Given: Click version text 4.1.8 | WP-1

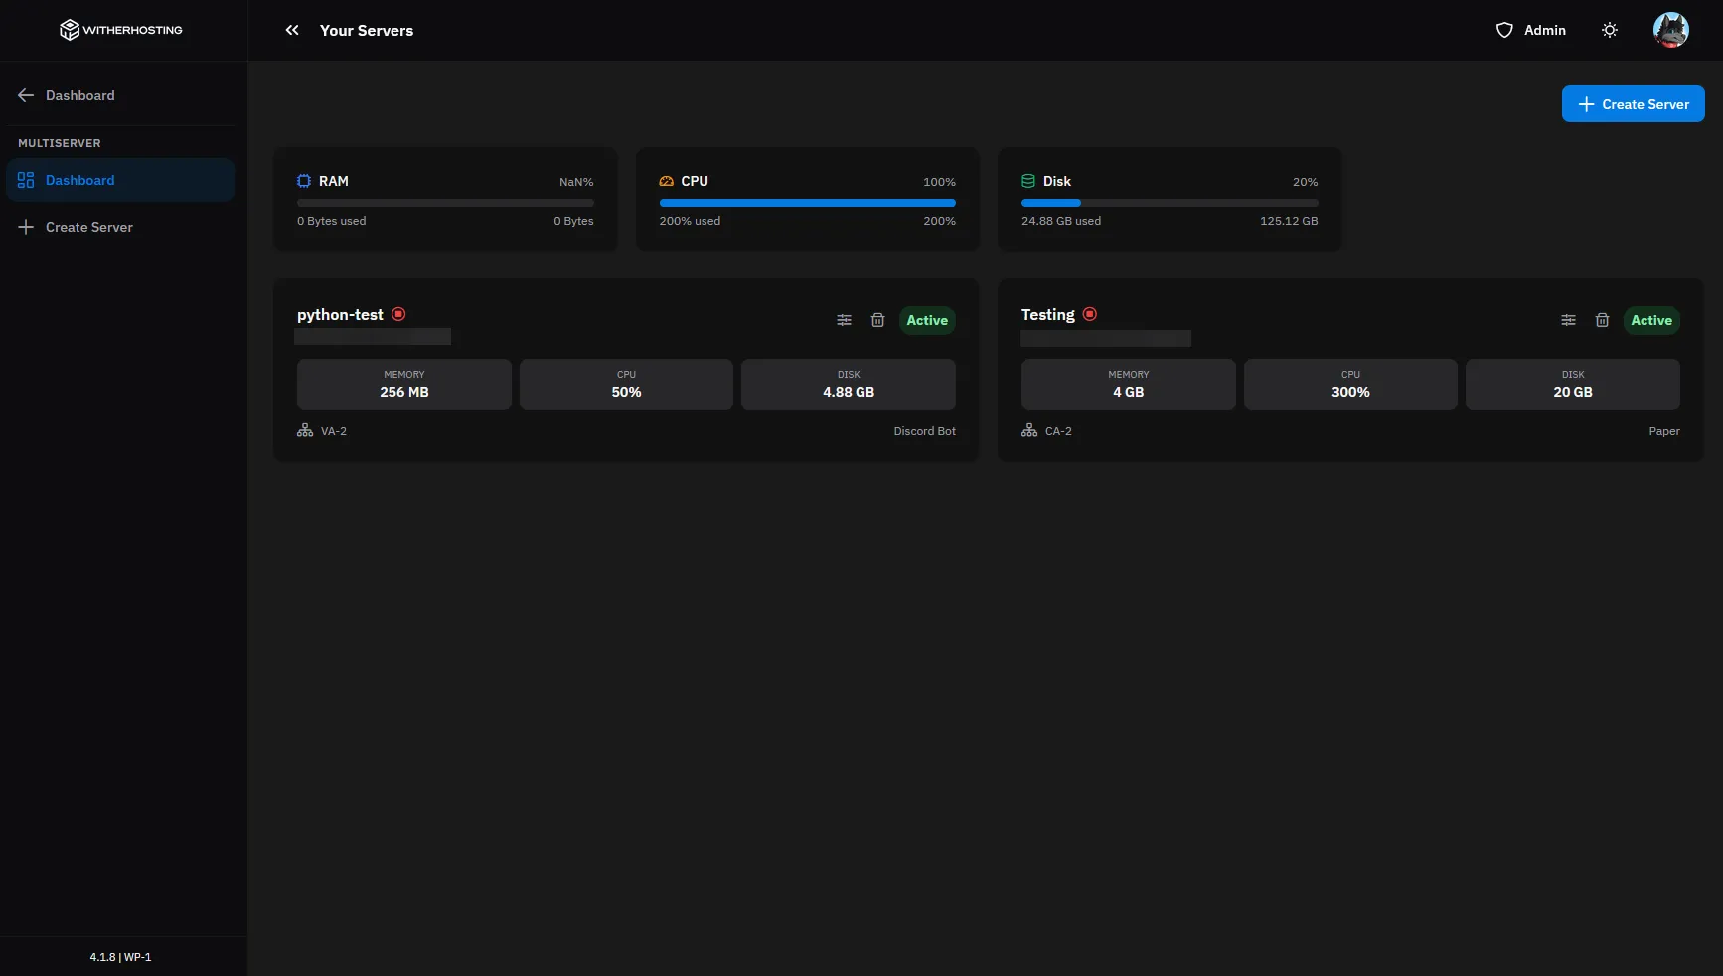Looking at the screenshot, I should 121,957.
